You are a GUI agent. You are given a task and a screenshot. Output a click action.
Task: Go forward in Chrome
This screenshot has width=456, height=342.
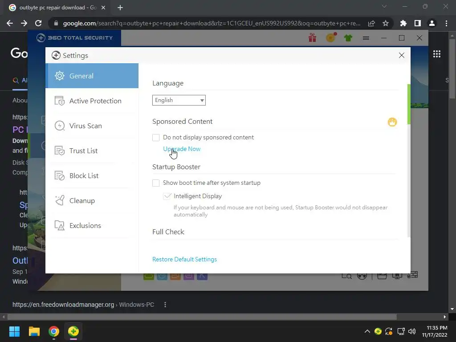(24, 23)
